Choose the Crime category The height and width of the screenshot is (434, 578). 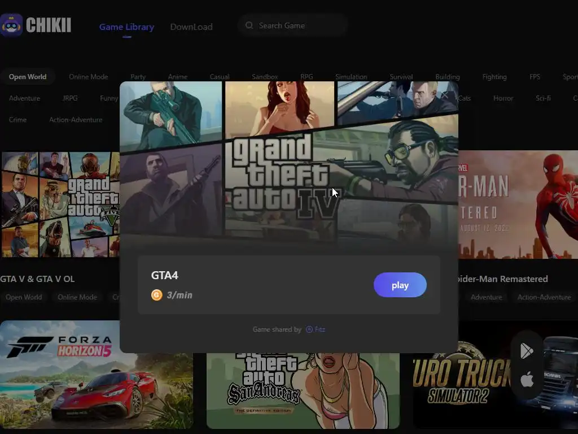pyautogui.click(x=17, y=120)
